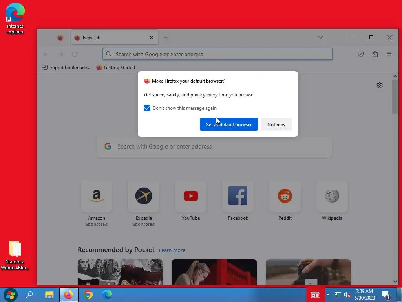Viewport: 402px width, 302px height.
Task: Reload the current page
Action: coord(75,54)
